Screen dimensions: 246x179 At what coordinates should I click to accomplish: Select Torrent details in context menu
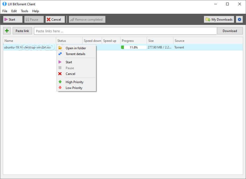click(x=76, y=54)
